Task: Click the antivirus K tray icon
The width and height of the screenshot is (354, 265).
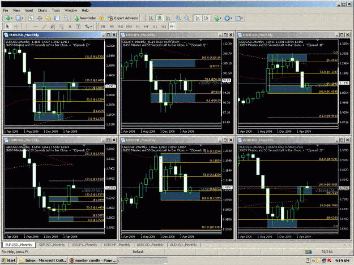Action: tap(330, 260)
